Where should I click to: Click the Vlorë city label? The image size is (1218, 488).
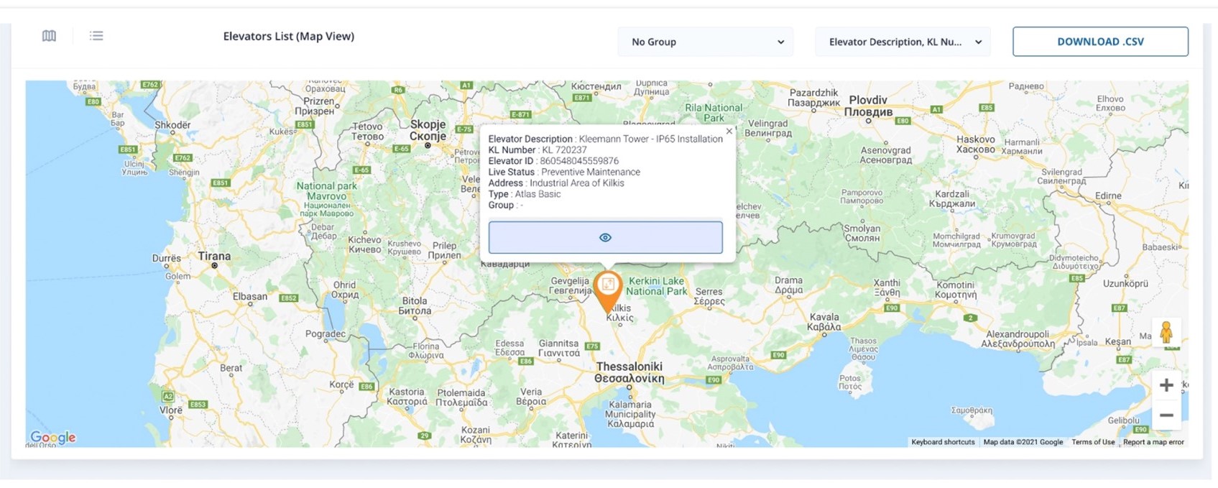pyautogui.click(x=171, y=410)
